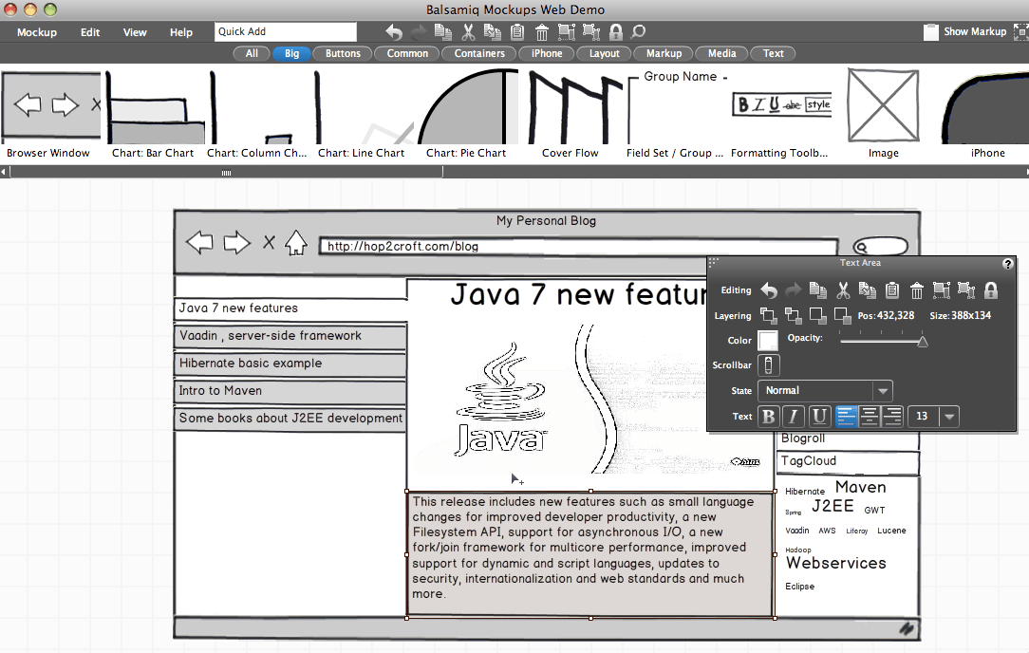Open the Mockup menu
The width and height of the screenshot is (1029, 653).
coord(36,31)
